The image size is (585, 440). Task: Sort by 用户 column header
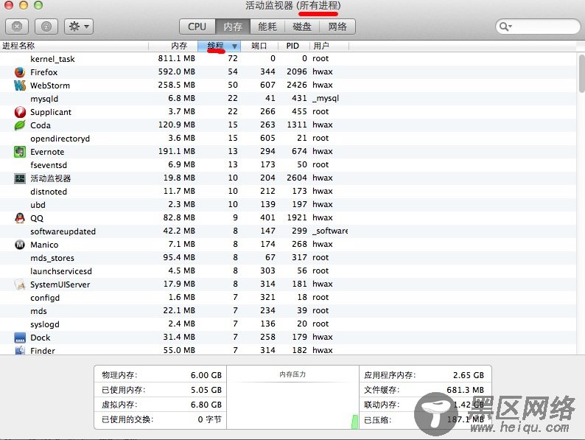click(x=329, y=46)
